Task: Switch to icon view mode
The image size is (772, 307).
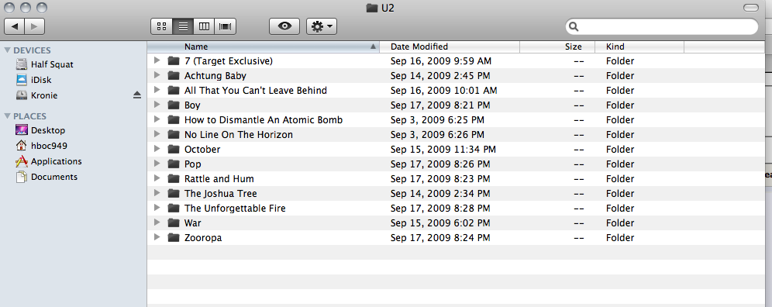Action: pos(161,26)
